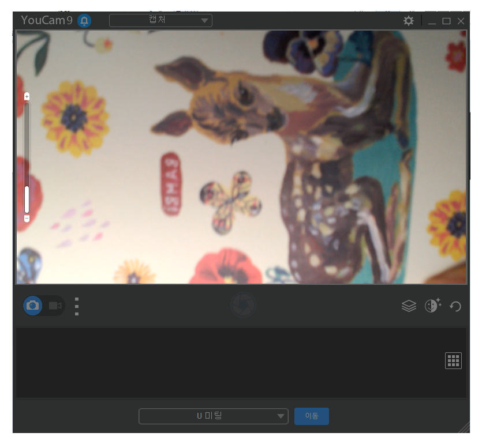Click the zoom in plus button

click(27, 96)
